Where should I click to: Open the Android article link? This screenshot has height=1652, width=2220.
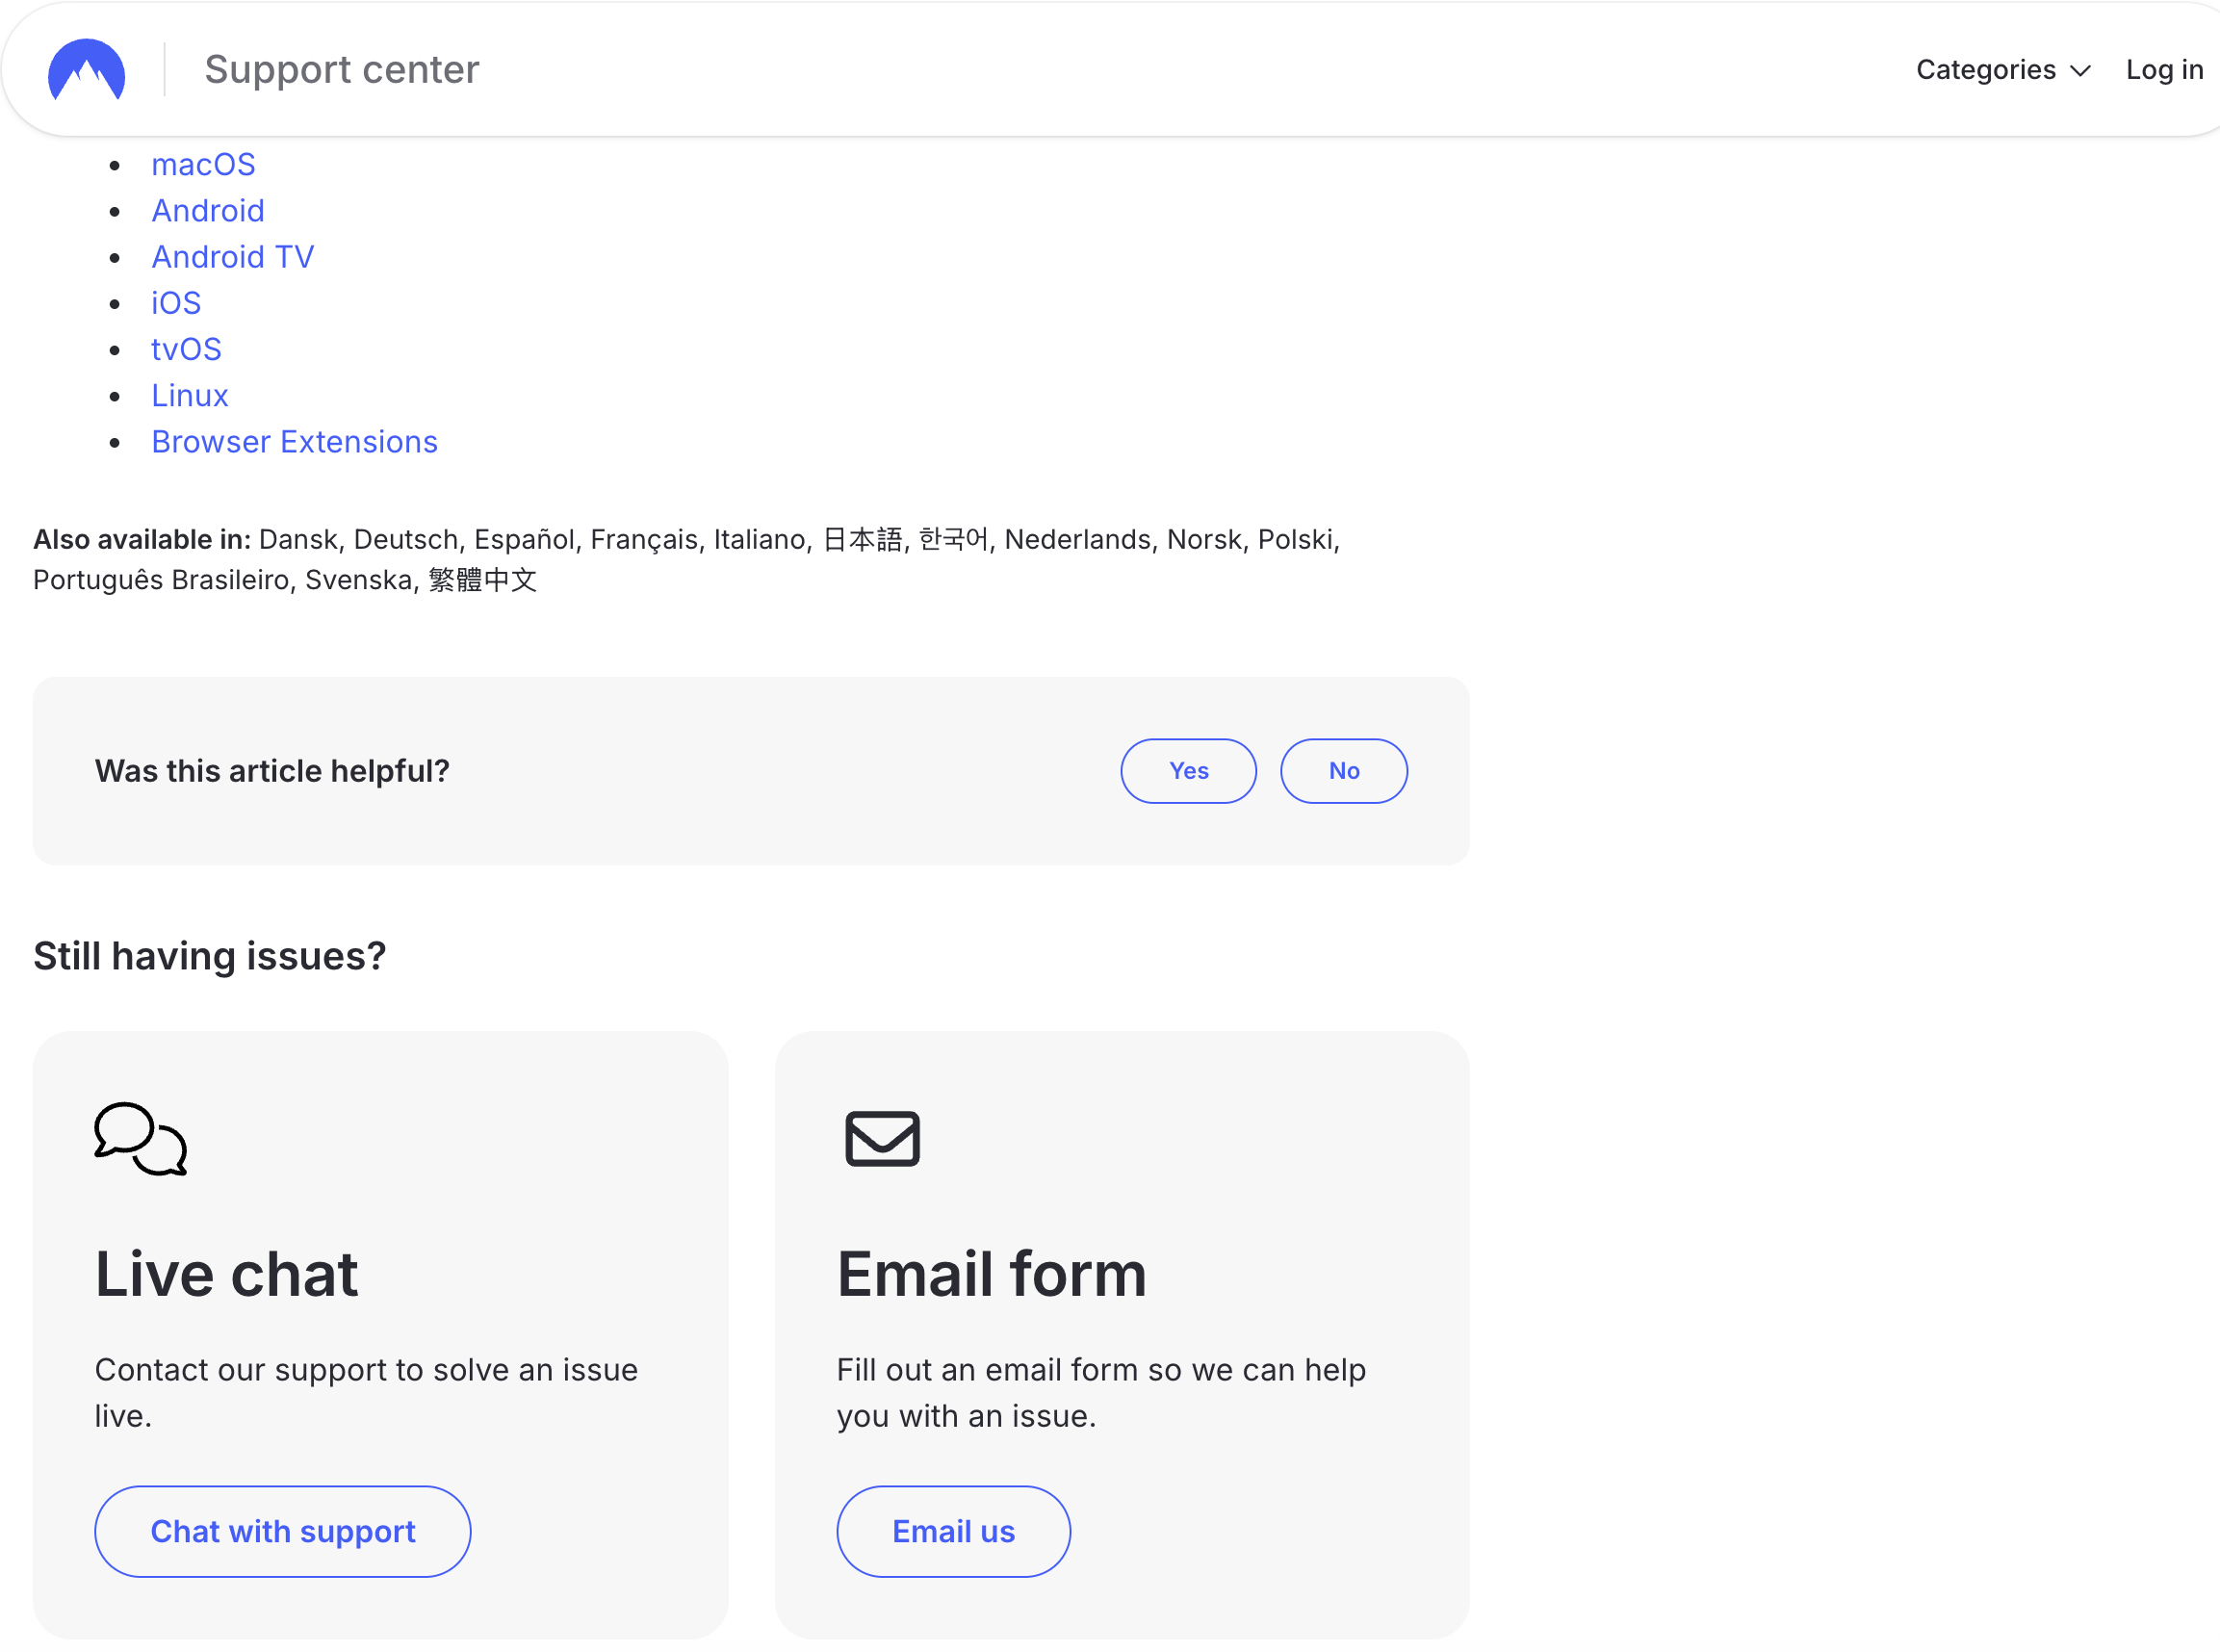pos(207,211)
